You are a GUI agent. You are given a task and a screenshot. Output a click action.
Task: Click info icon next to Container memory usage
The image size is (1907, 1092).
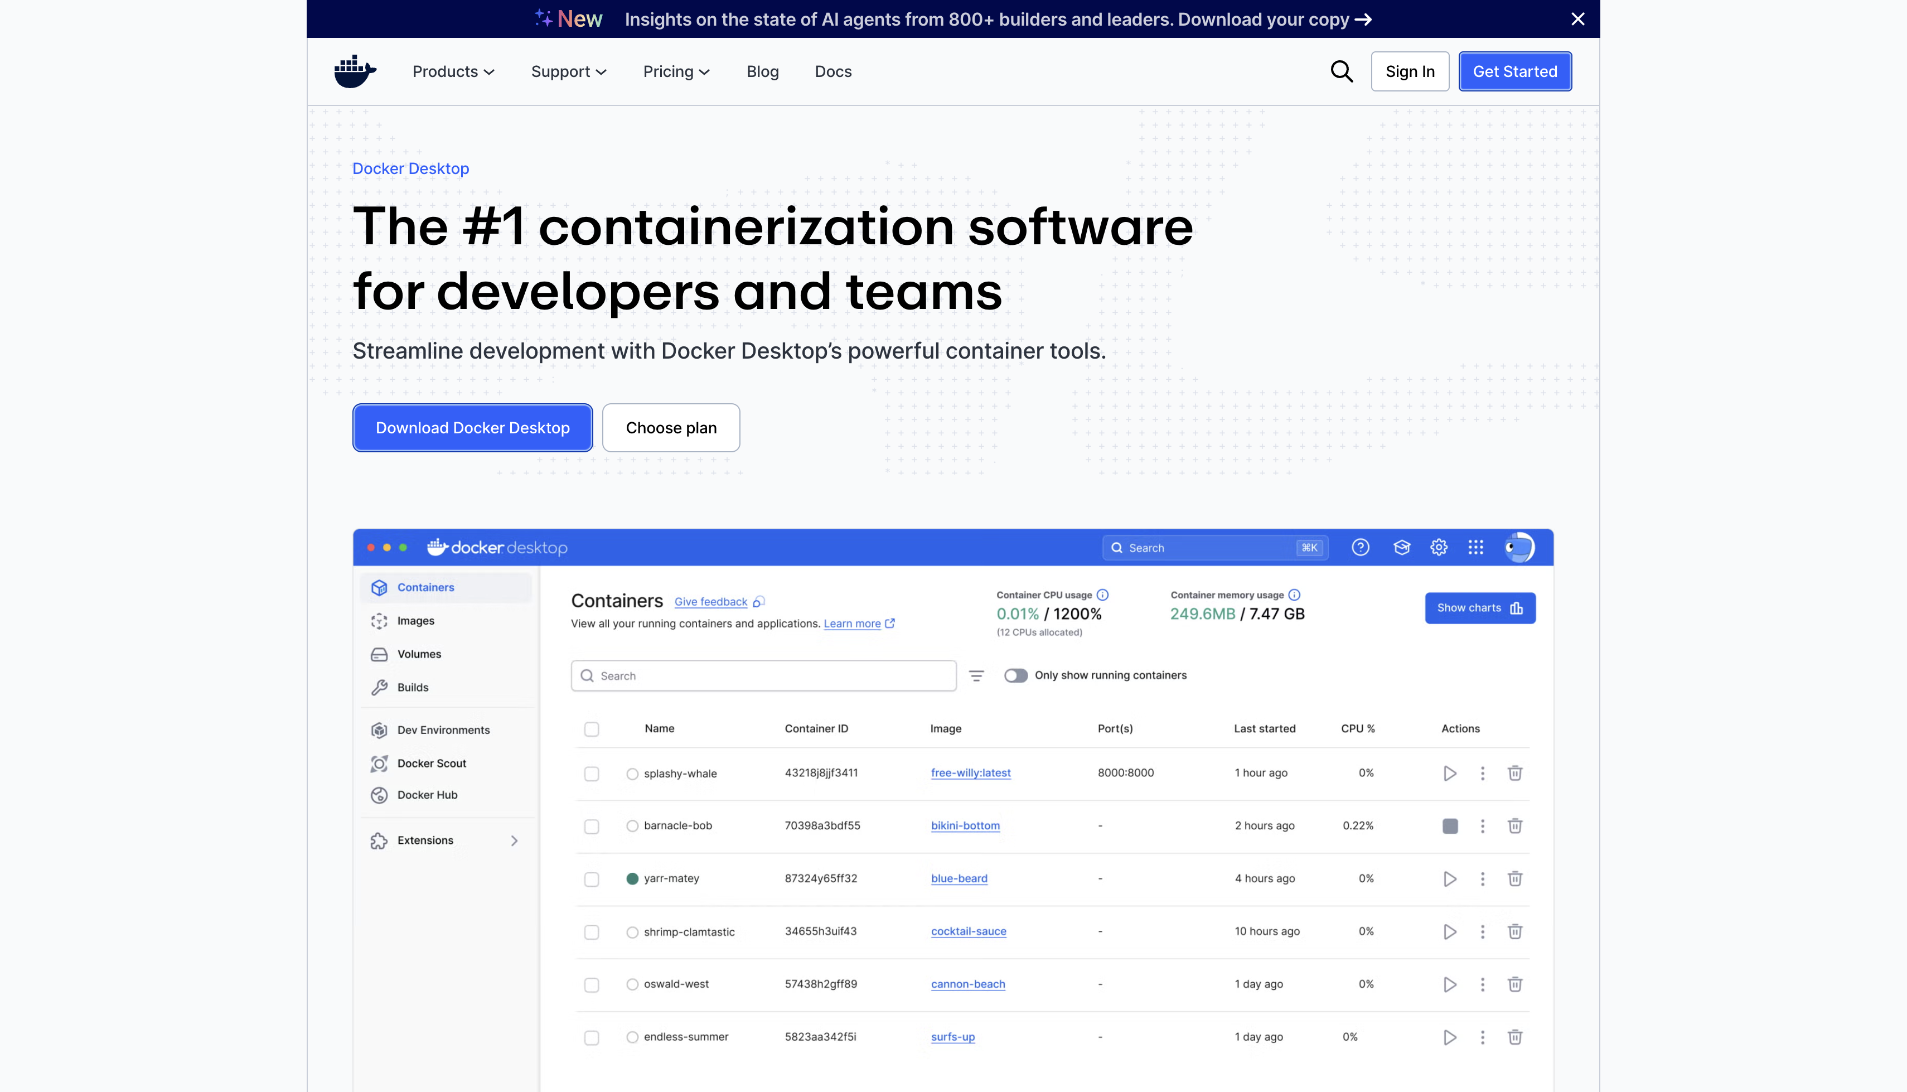[x=1294, y=595]
